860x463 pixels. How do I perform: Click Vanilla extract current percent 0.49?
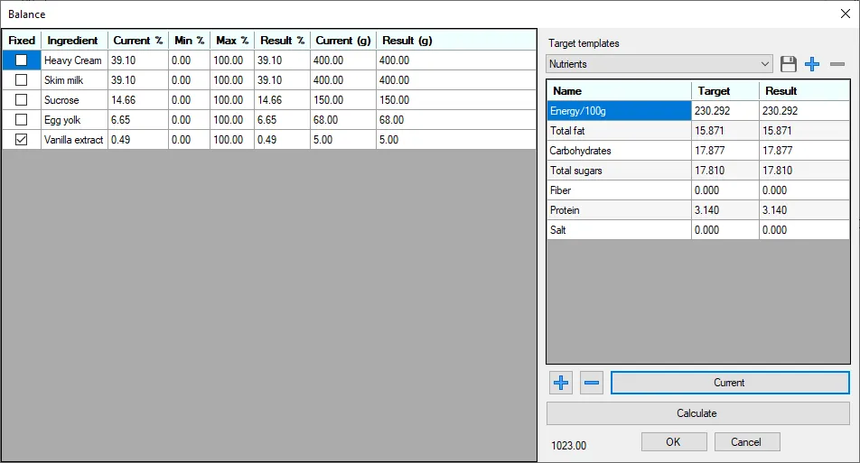pyautogui.click(x=137, y=140)
